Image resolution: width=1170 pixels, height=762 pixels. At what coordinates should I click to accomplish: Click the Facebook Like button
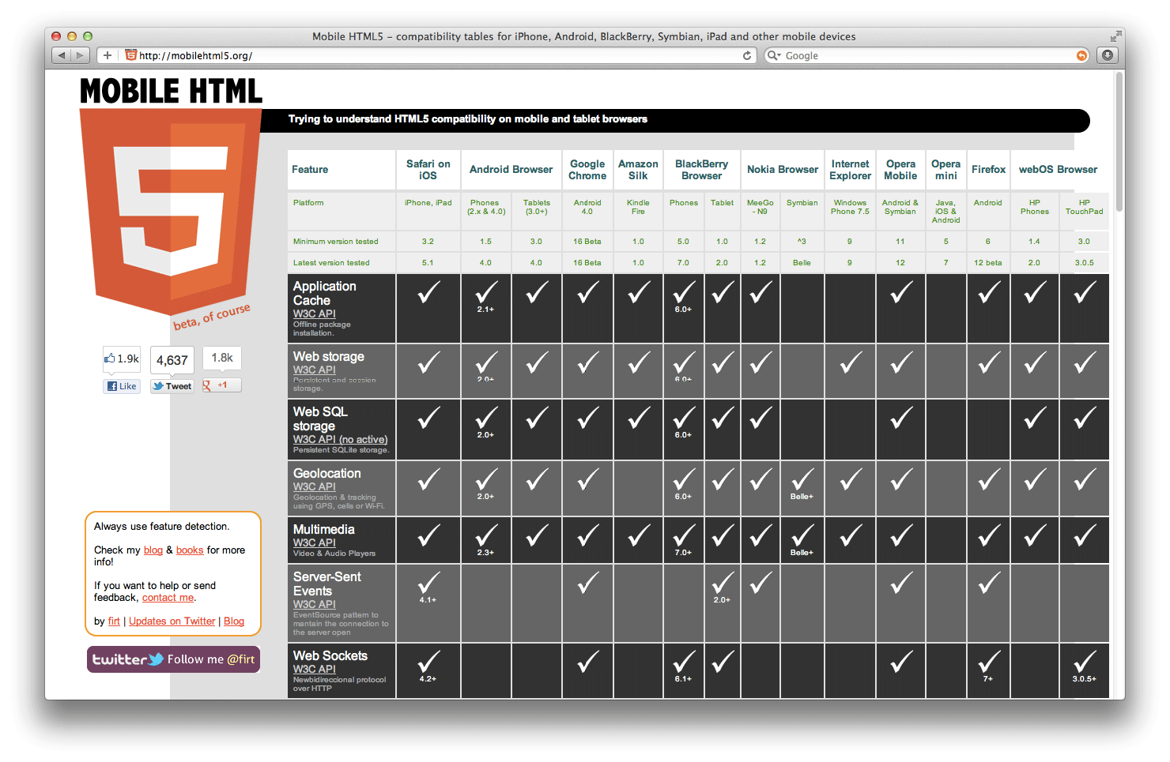coord(122,386)
